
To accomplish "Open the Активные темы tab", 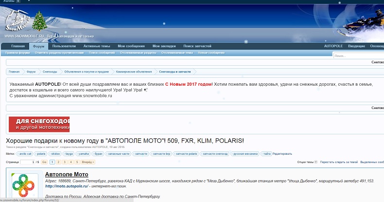I will [97, 46].
